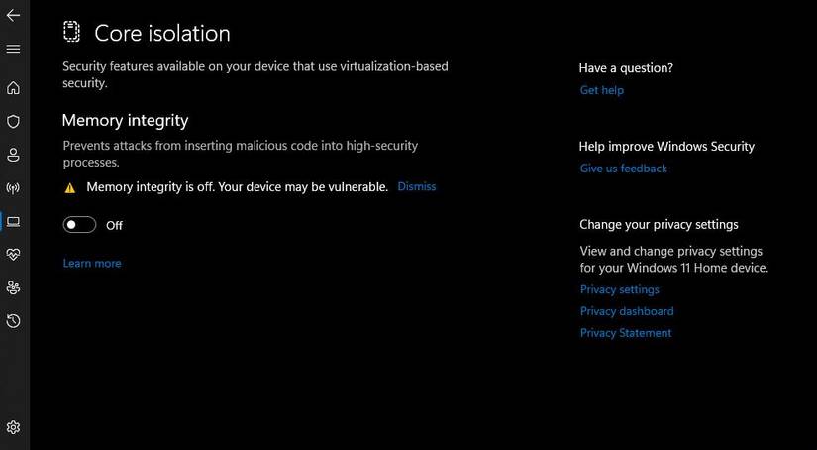
Task: Open the hamburger navigation menu
Action: 13,49
